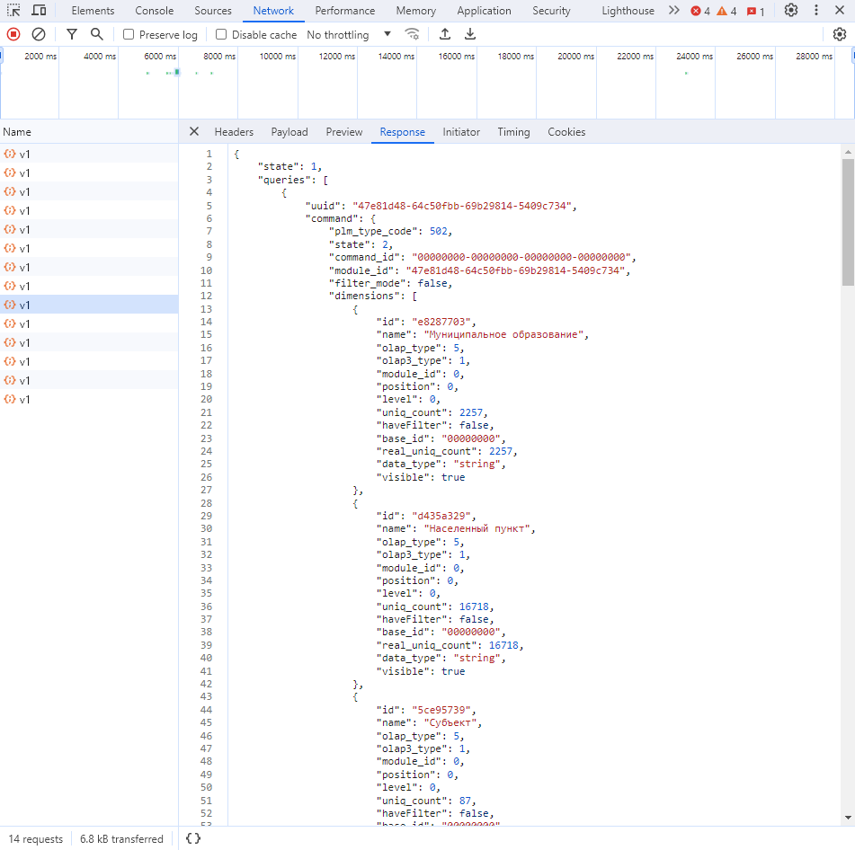The image size is (855, 850).
Task: Expand the more tabs chevron
Action: [674, 11]
